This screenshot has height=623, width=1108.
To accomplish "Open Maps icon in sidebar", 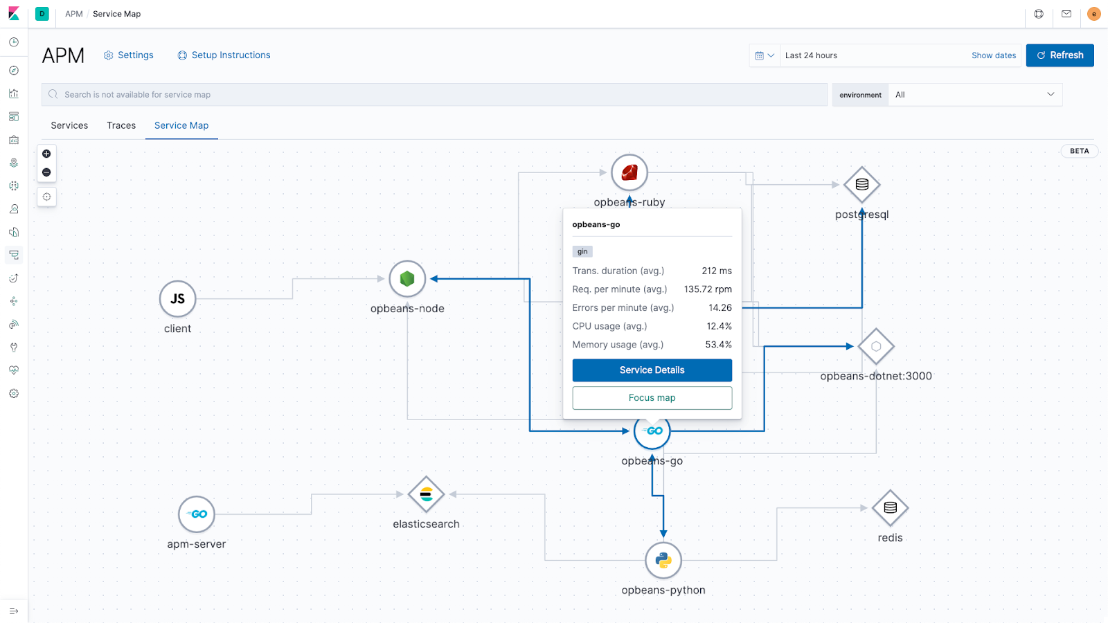I will pyautogui.click(x=14, y=163).
